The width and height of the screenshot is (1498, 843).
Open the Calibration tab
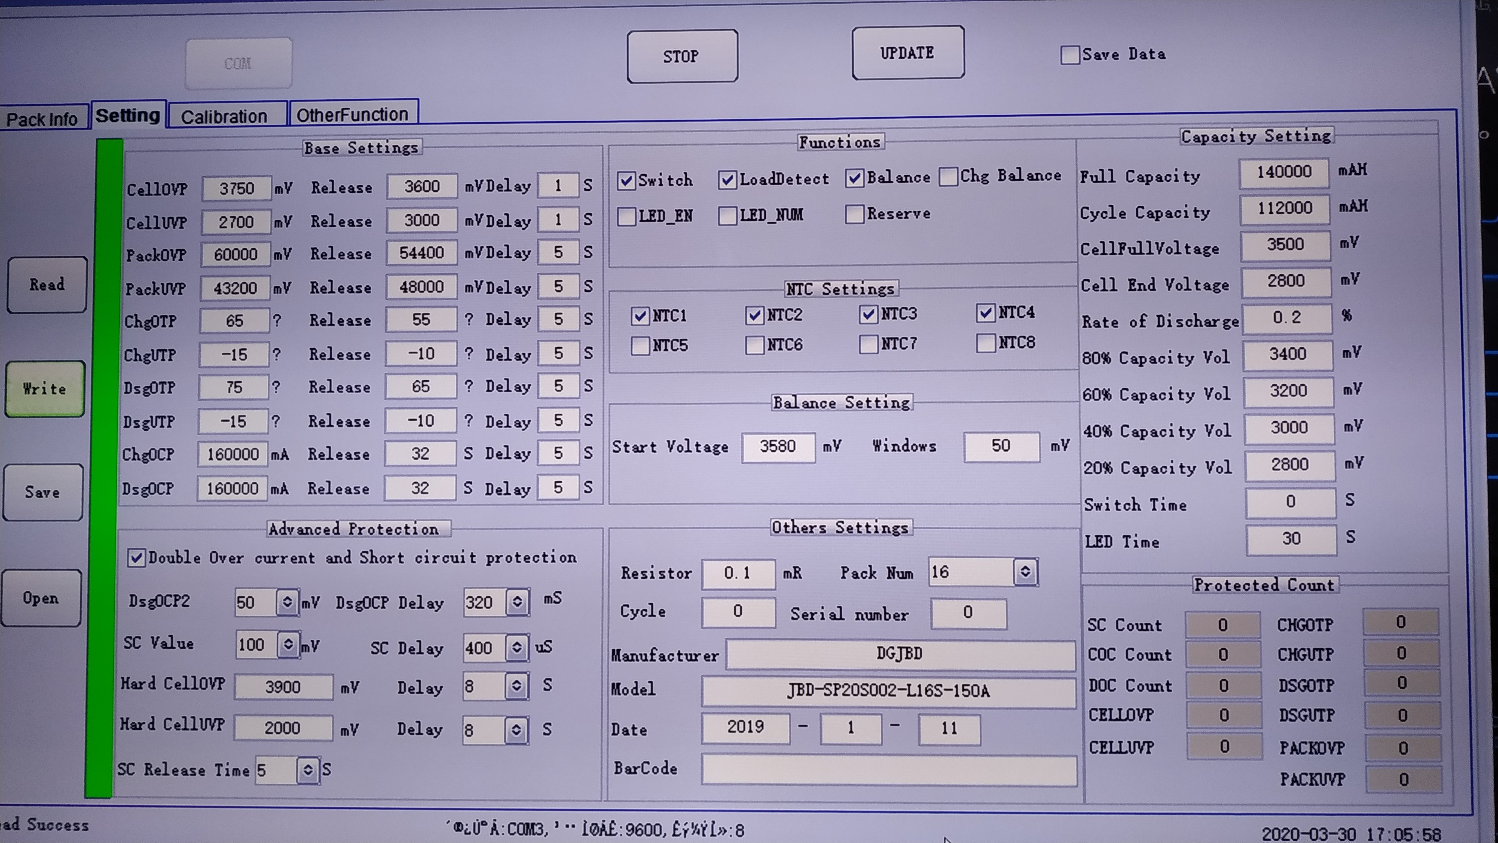tap(224, 116)
